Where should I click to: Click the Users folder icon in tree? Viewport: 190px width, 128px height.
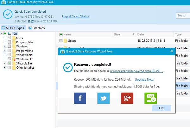[x=14, y=38]
